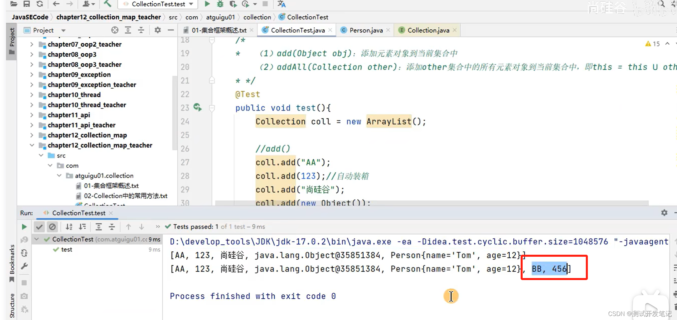The image size is (677, 320).
Task: Click the Open folder icon in the top toolbar
Action: click(14, 4)
